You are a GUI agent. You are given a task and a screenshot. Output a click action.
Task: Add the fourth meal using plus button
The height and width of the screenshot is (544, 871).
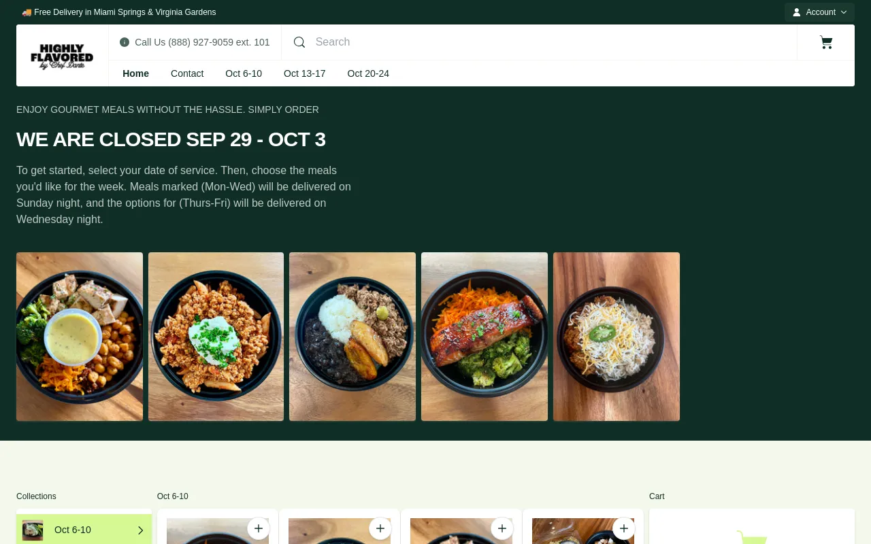point(624,528)
